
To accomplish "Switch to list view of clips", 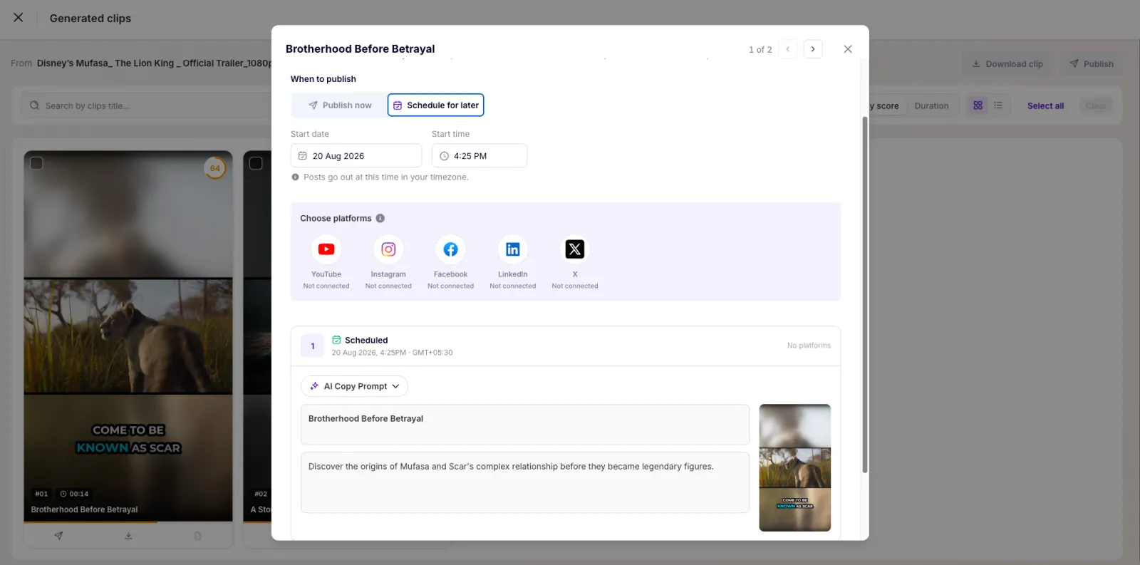I will (998, 105).
